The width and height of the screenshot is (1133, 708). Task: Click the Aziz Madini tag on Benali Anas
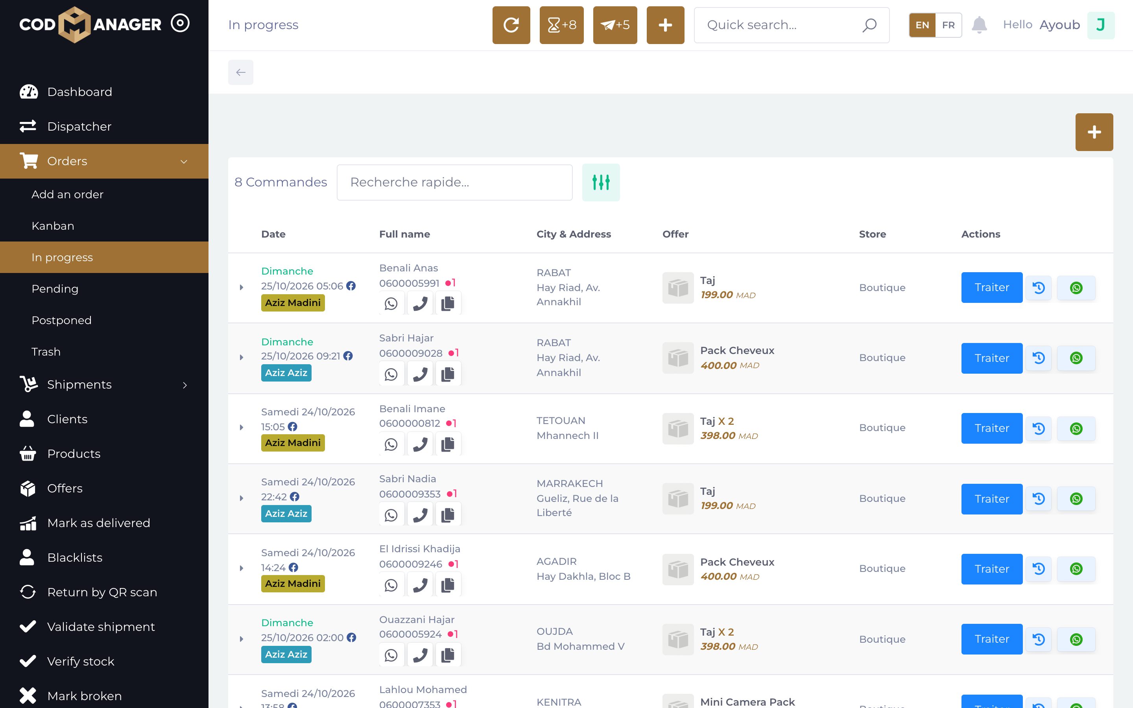[x=293, y=303]
